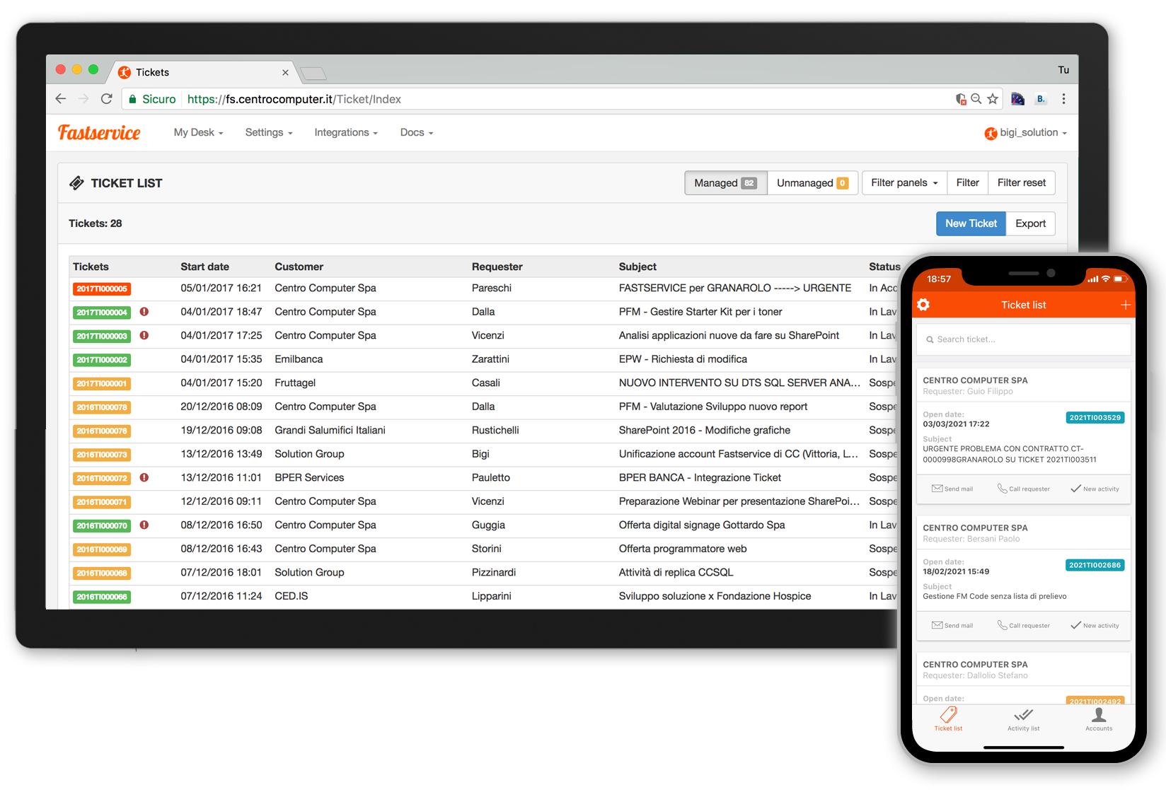
Task: Click red alert icon on ticket 2016TI000070
Action: tap(144, 525)
